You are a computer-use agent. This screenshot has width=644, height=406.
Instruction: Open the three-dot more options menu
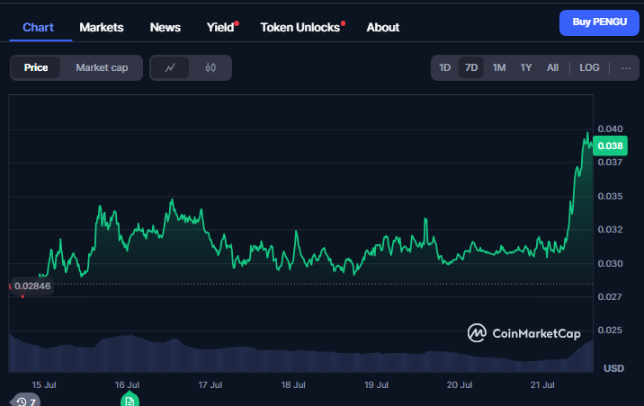[x=626, y=68]
